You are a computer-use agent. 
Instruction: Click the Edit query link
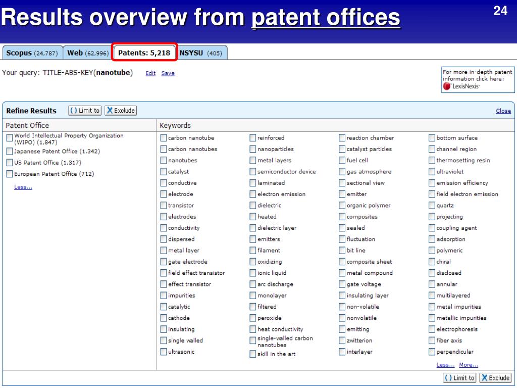[150, 73]
